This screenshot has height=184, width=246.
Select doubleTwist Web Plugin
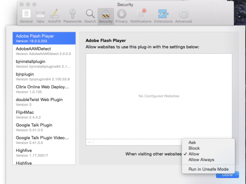(x=44, y=102)
